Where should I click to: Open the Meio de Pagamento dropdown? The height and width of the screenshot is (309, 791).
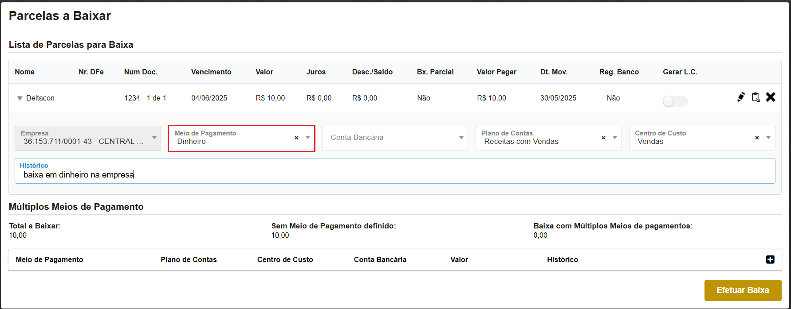(308, 138)
